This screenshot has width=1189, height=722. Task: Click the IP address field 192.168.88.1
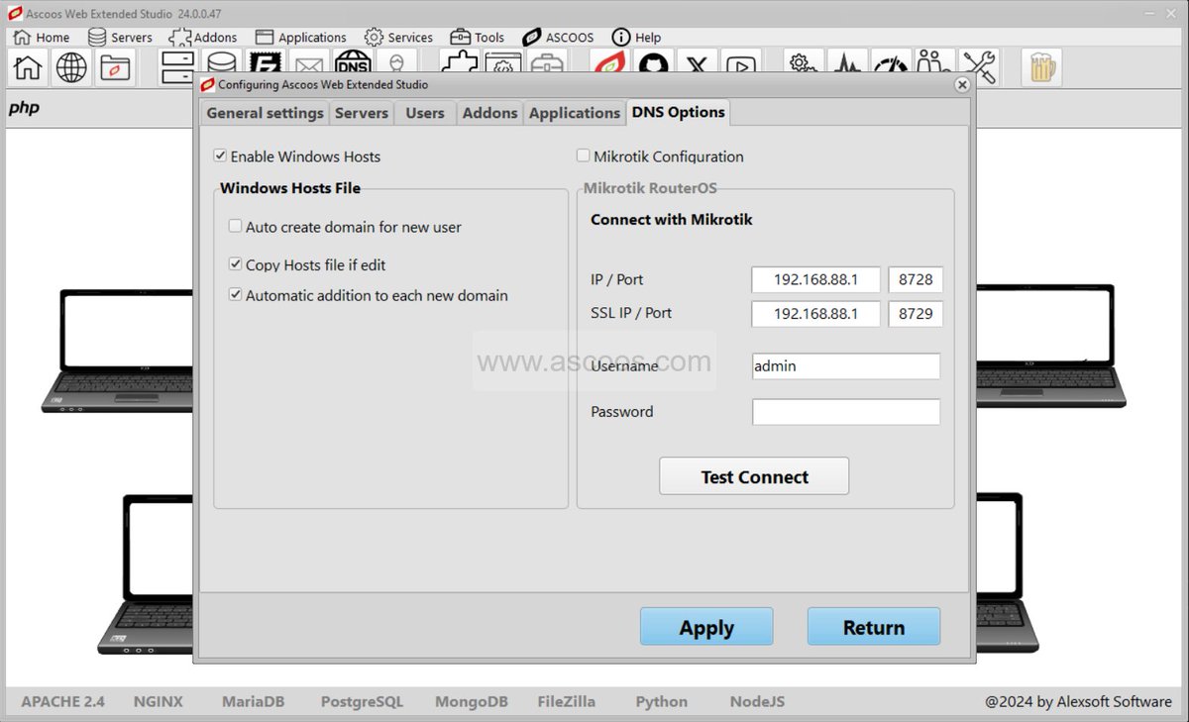(815, 279)
